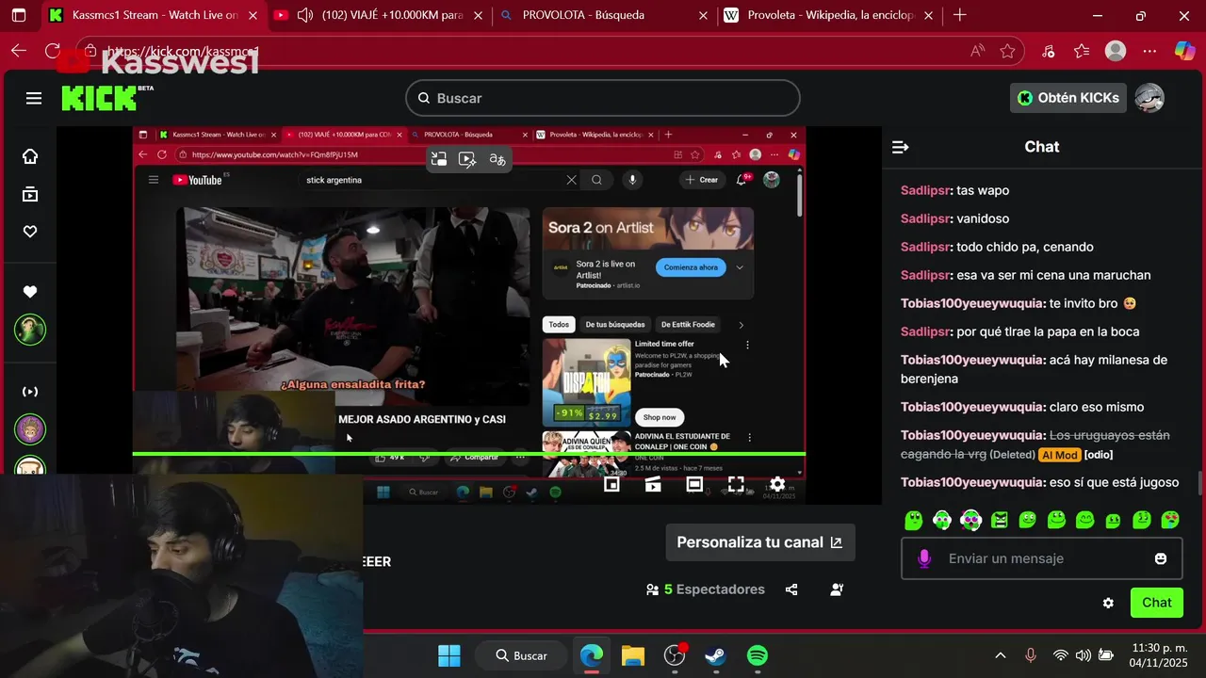The width and height of the screenshot is (1206, 678).
Task: Open chat settings gear icon
Action: (1108, 603)
